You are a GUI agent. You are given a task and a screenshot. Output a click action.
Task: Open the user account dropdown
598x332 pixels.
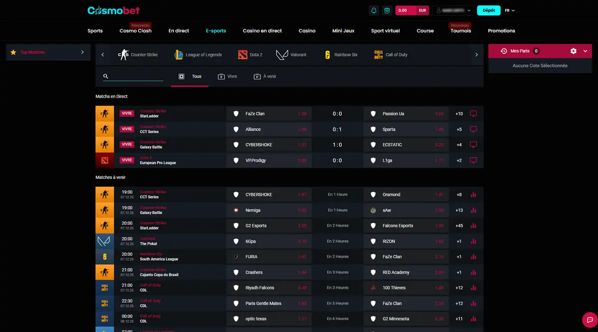pos(453,10)
